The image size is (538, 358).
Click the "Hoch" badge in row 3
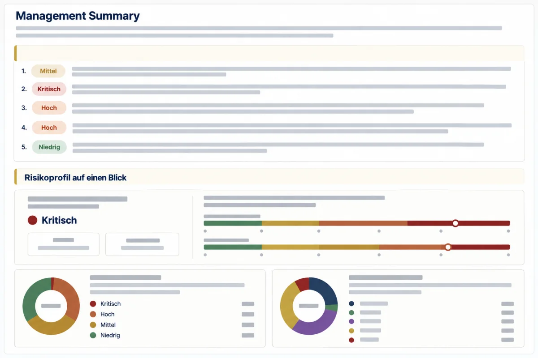[49, 108]
